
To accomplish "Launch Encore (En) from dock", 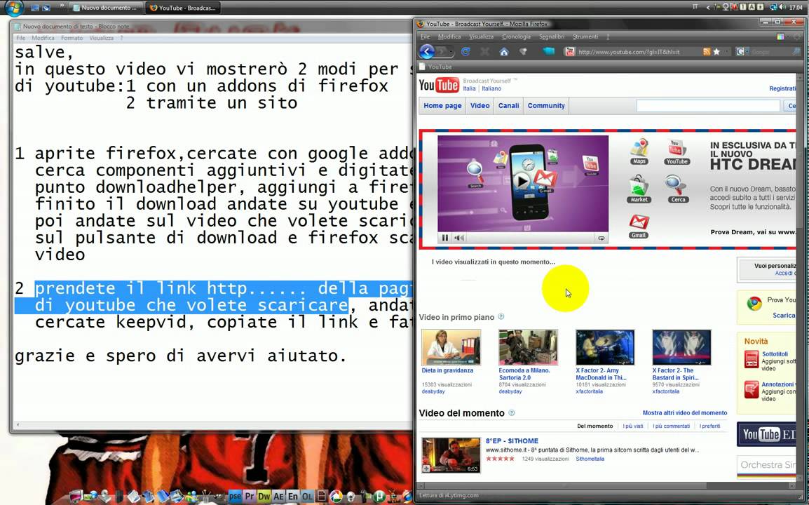I will (x=292, y=496).
